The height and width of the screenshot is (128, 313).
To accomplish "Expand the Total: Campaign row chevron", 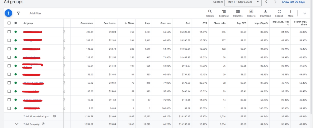I will point(17,124).
